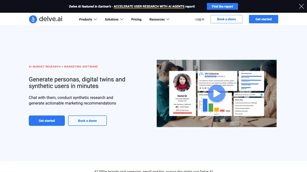Expand the Resources dropdown chevron
The image size is (307, 172).
[x=168, y=19]
